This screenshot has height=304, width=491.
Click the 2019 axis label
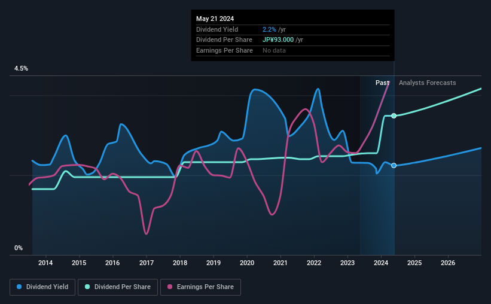click(214, 263)
